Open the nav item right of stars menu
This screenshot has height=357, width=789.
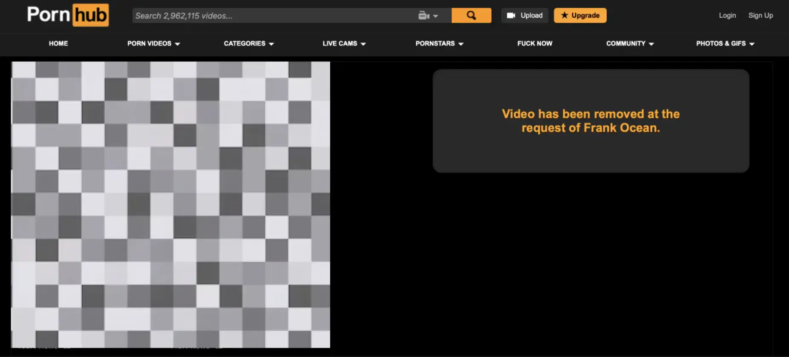[535, 43]
